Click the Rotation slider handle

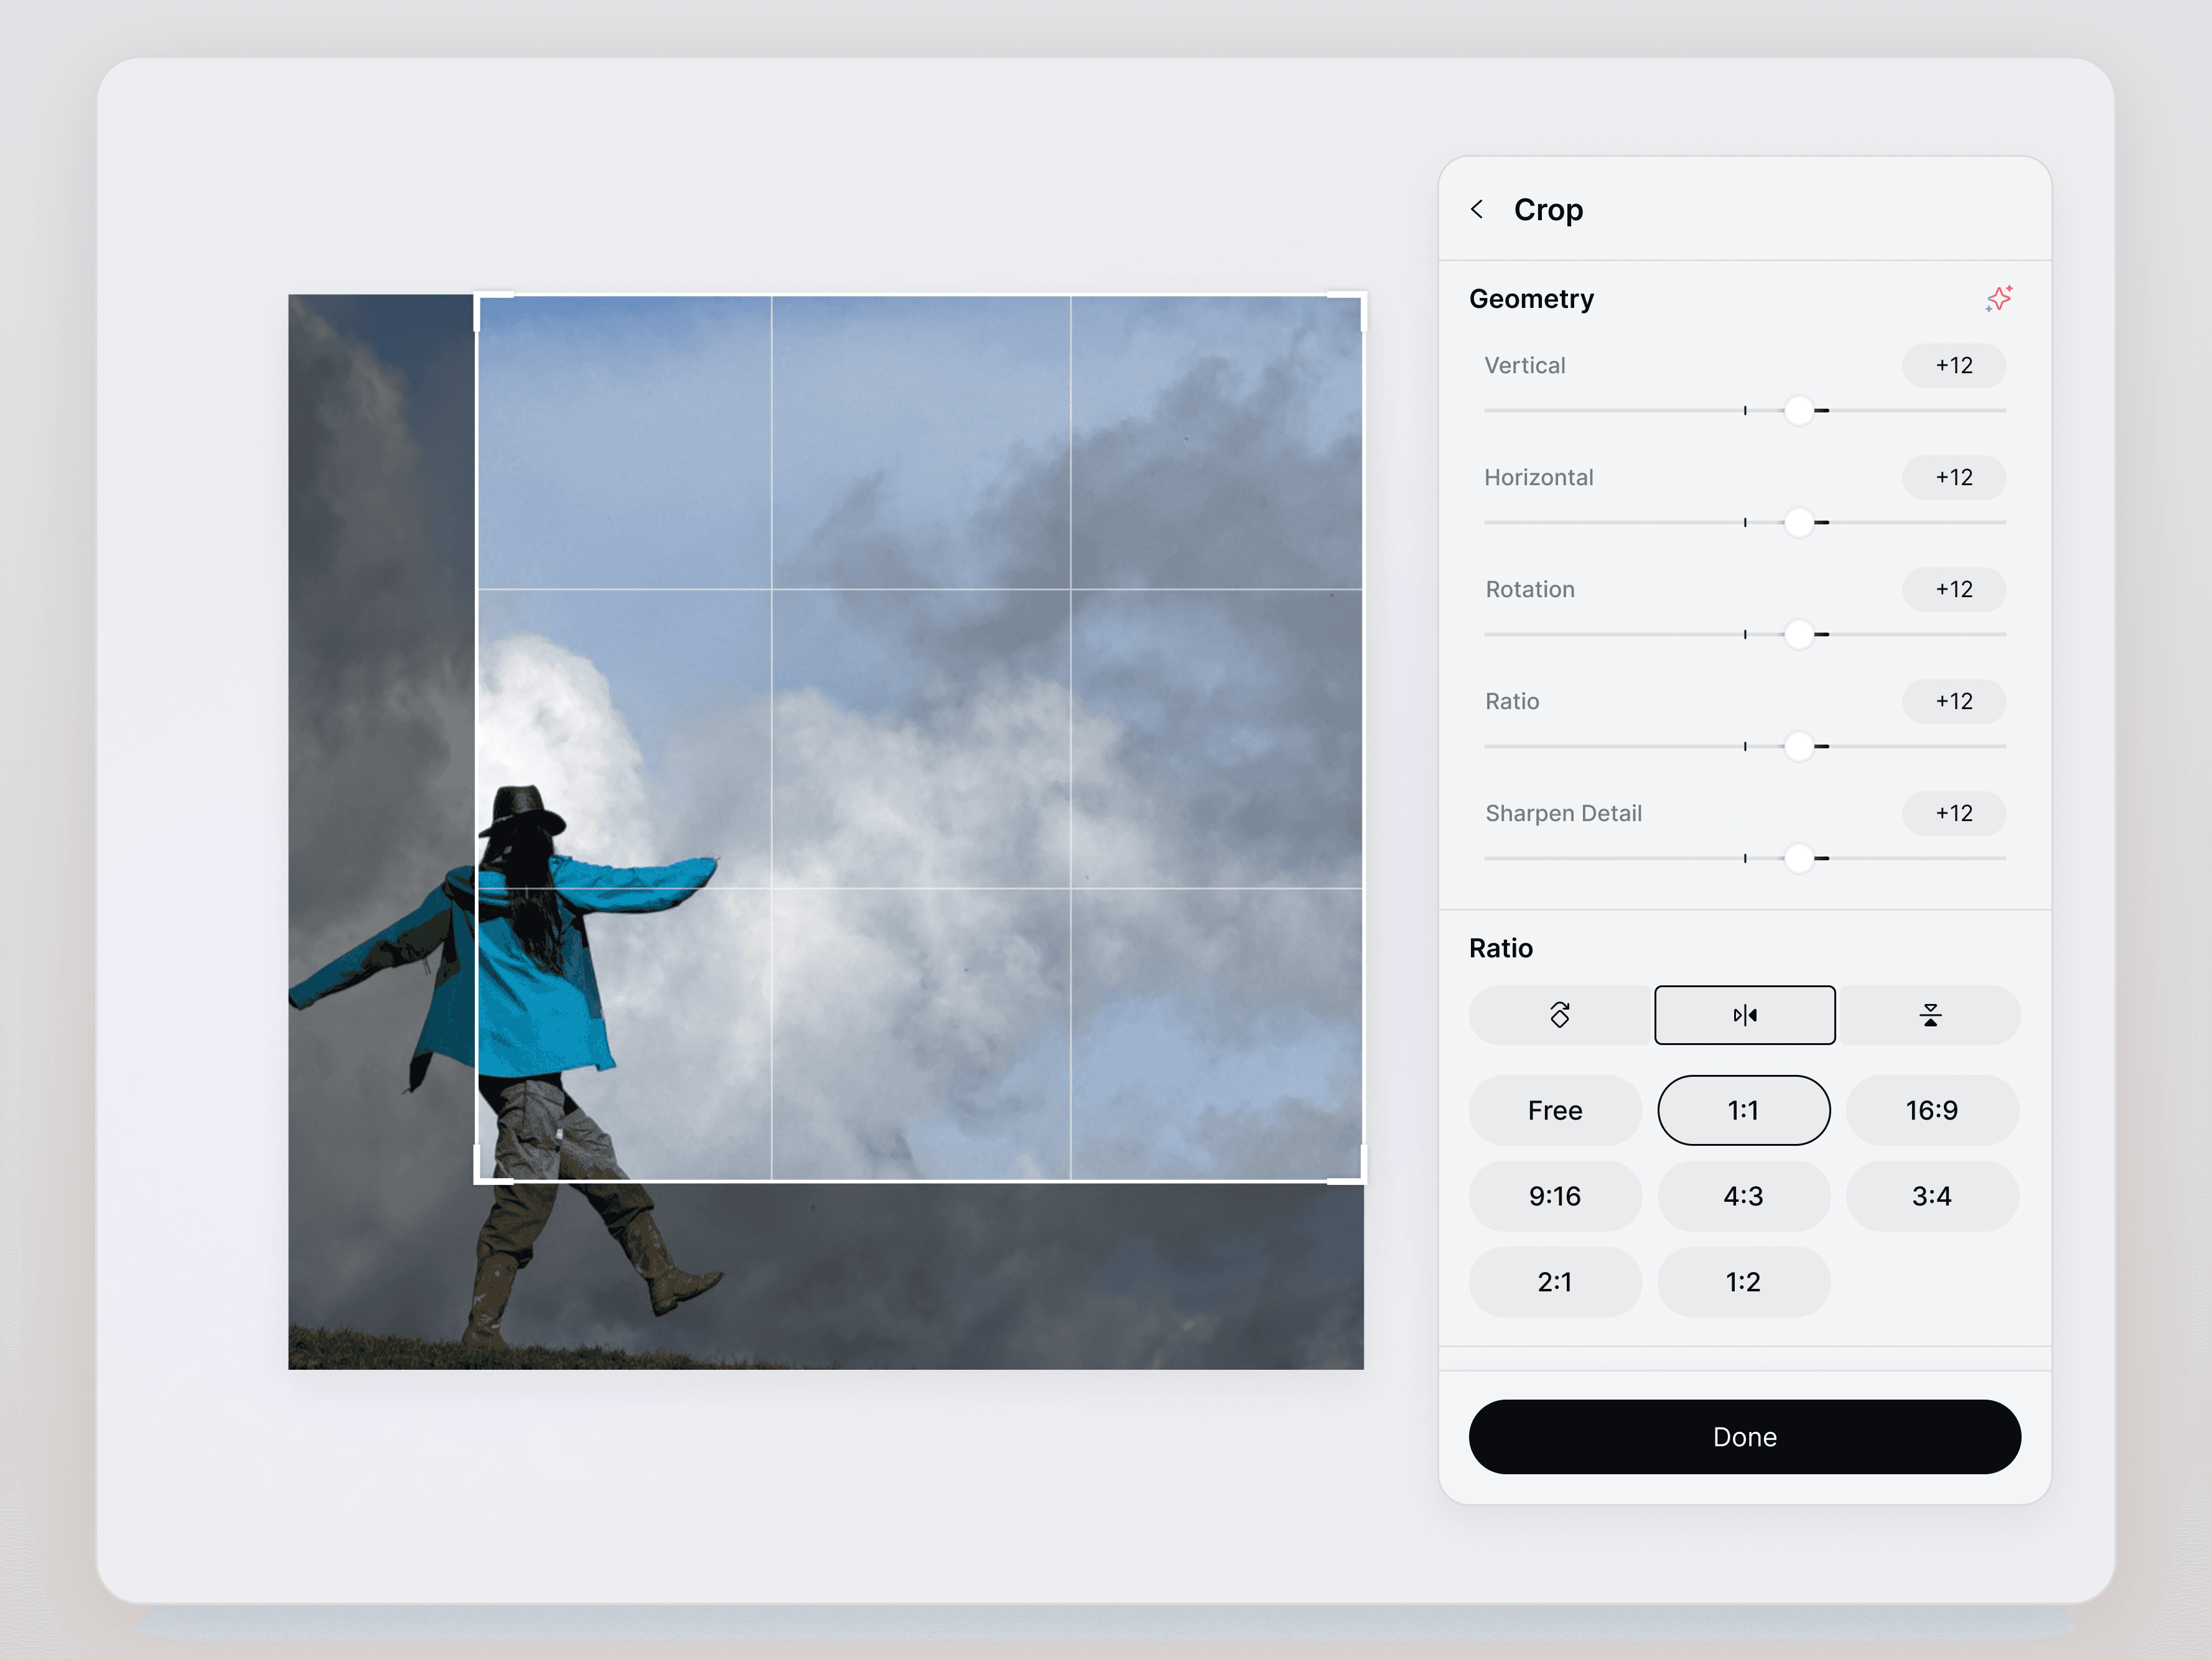coord(1799,634)
